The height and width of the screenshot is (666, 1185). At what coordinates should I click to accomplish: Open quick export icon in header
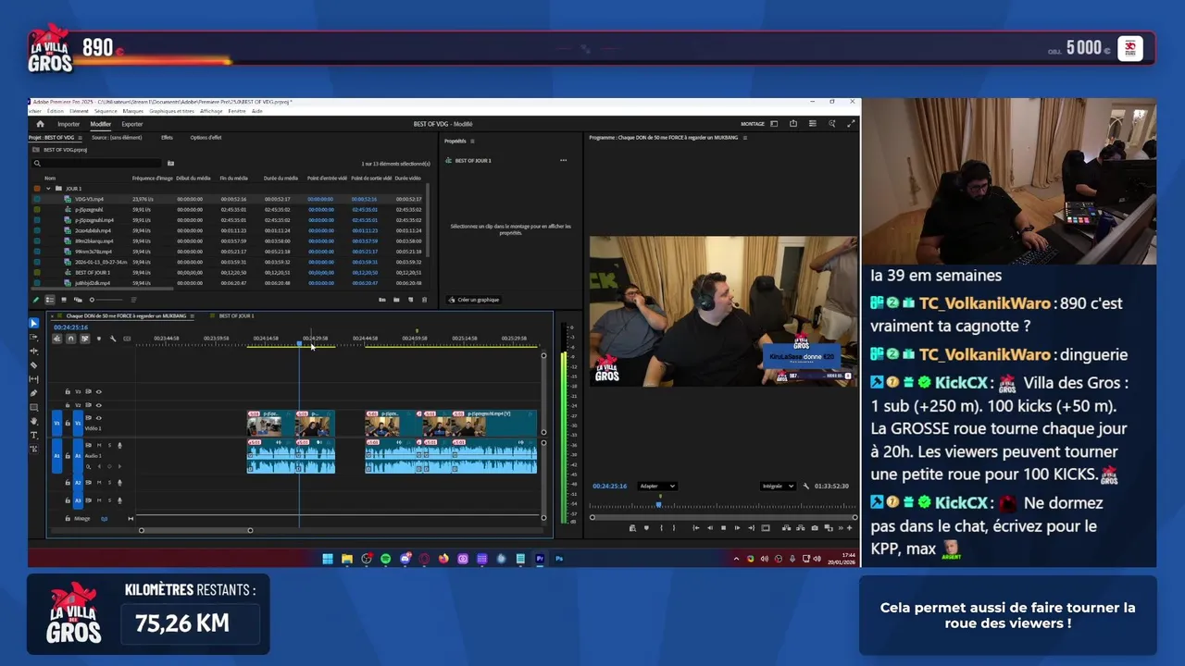(x=793, y=123)
